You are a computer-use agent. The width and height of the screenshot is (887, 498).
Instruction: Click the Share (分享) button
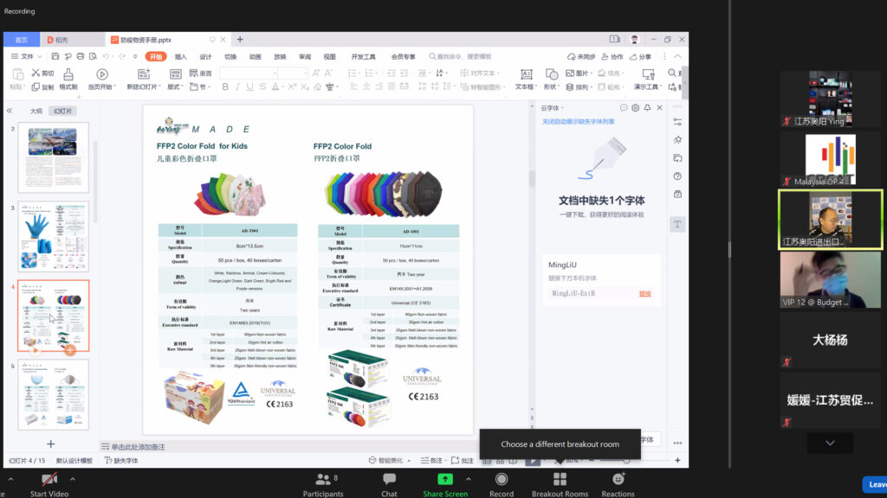coord(640,56)
